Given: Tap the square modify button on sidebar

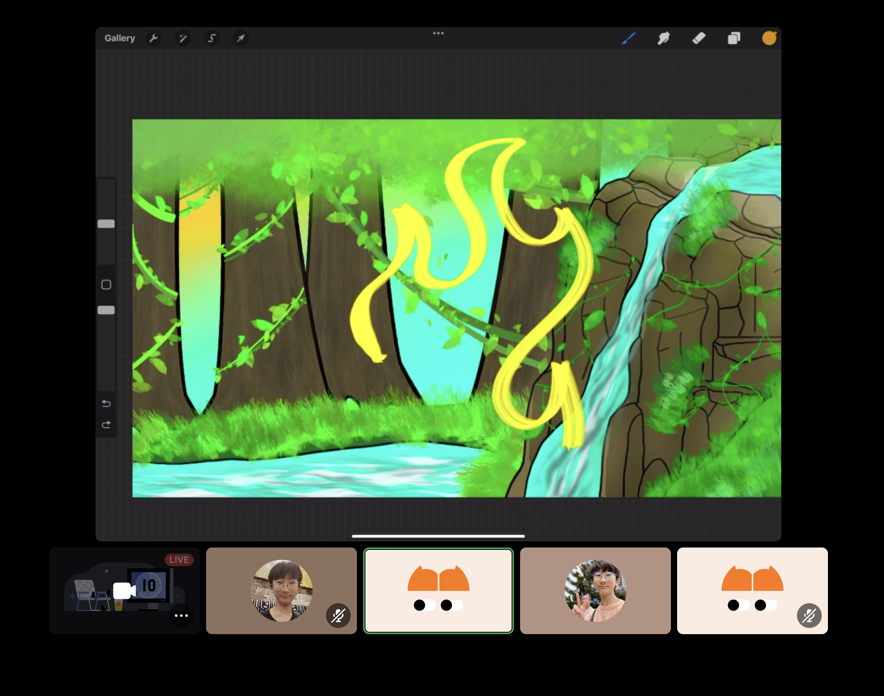Looking at the screenshot, I should (106, 285).
